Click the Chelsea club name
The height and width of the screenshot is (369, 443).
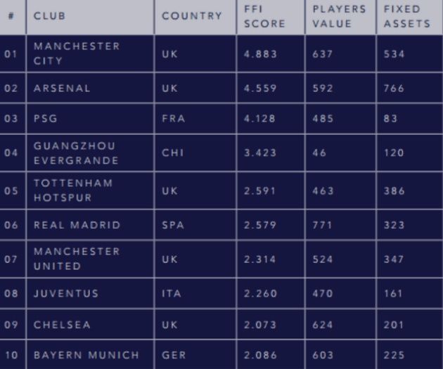(x=63, y=326)
